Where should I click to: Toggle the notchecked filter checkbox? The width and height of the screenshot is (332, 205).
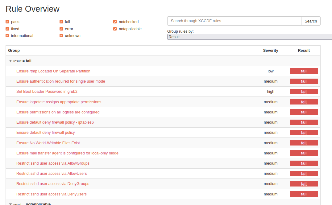(115, 22)
